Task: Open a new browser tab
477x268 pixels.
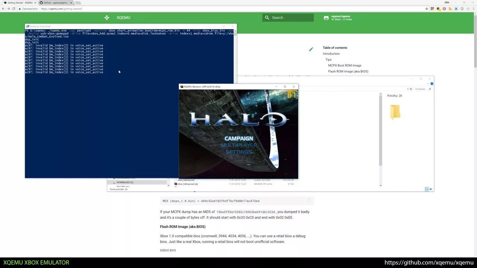Action: pyautogui.click(x=78, y=3)
